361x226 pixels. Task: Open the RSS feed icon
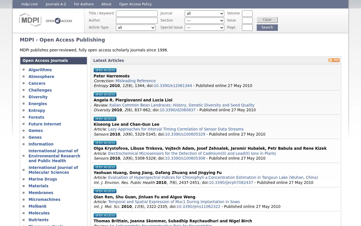pos(334,60)
